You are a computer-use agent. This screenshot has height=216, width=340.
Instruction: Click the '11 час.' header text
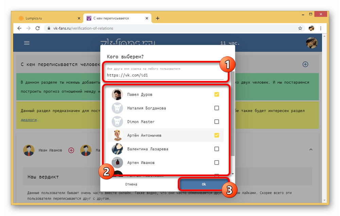click(x=230, y=43)
